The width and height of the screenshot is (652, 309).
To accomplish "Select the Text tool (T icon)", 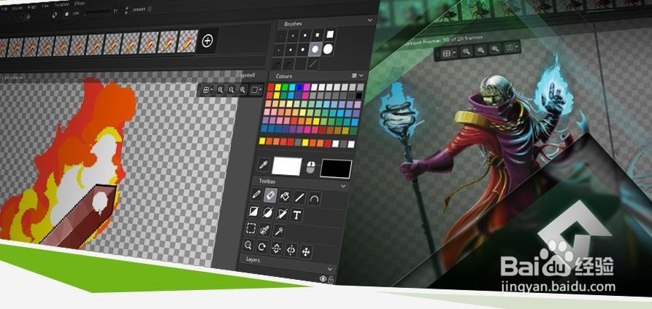I will pos(297,215).
